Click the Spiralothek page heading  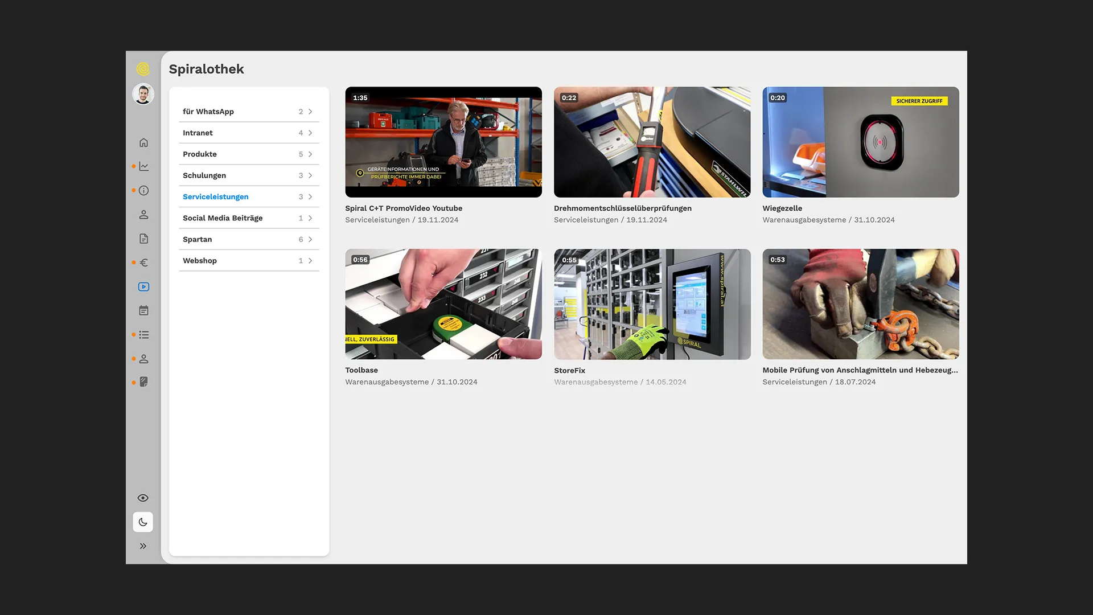click(206, 69)
